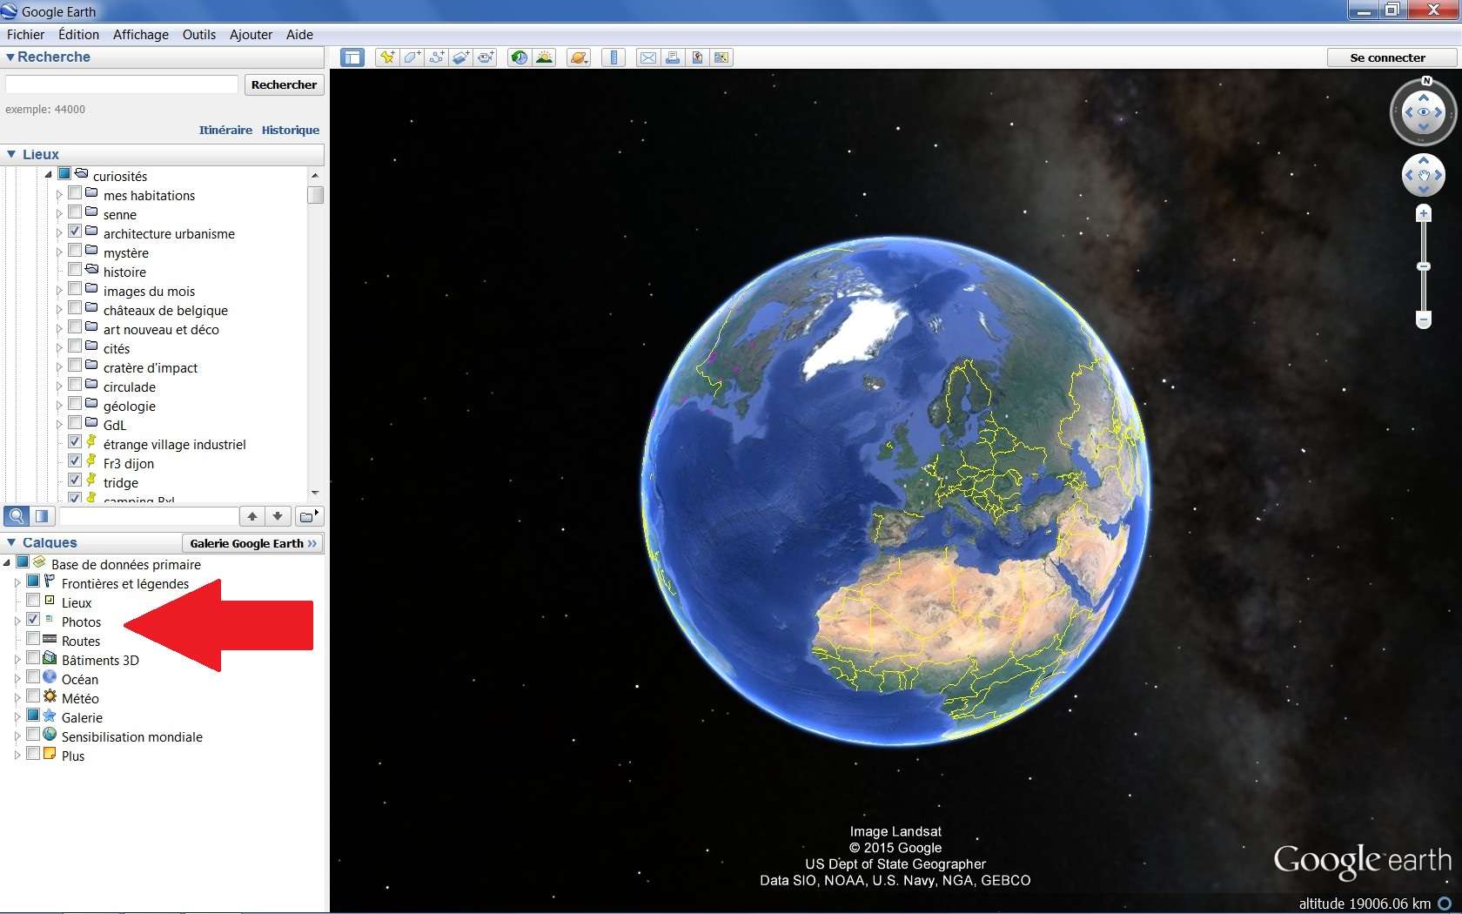
Task: Click the Historique link
Action: point(291,130)
